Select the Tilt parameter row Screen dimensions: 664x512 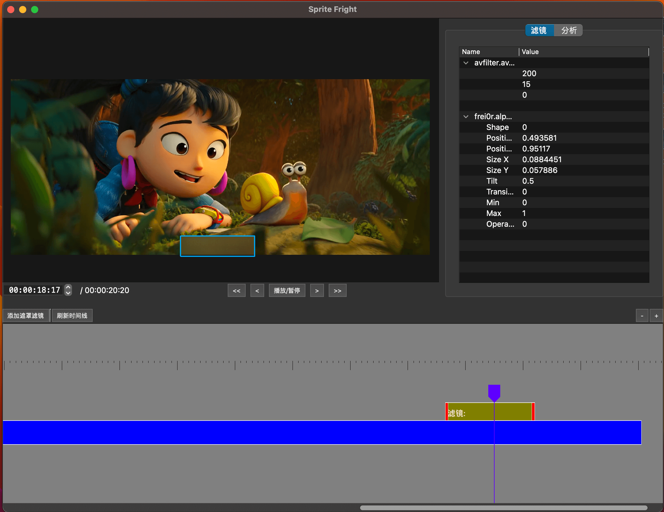tap(554, 181)
